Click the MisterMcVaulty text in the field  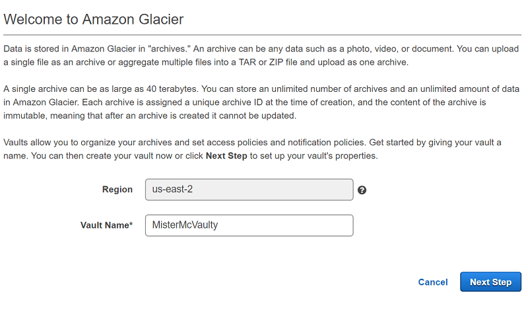tap(185, 225)
